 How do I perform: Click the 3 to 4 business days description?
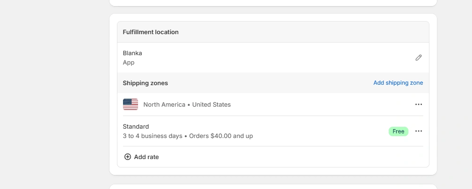coord(152,136)
